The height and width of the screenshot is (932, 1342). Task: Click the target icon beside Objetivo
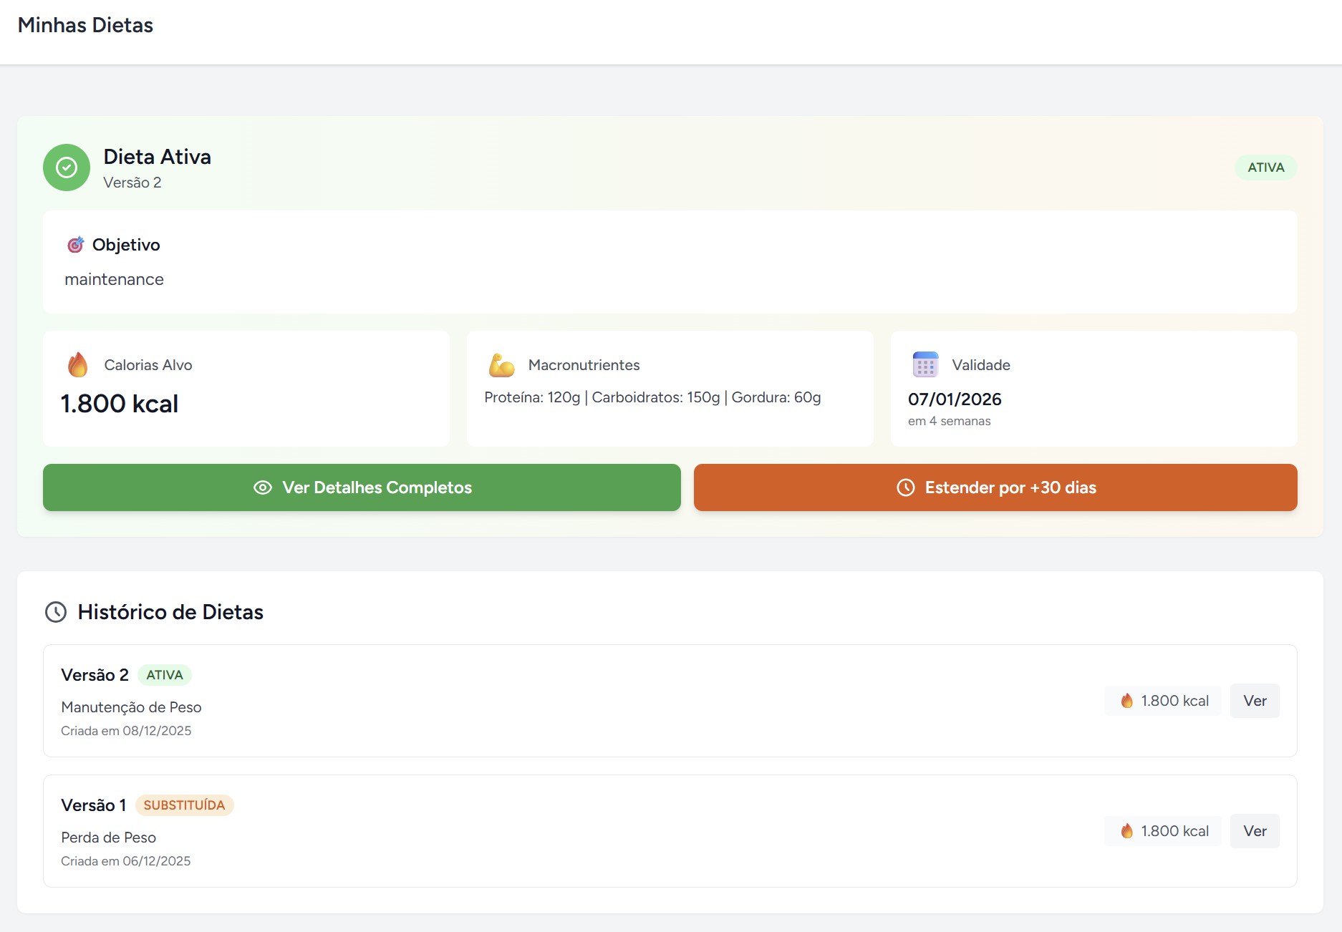point(75,245)
